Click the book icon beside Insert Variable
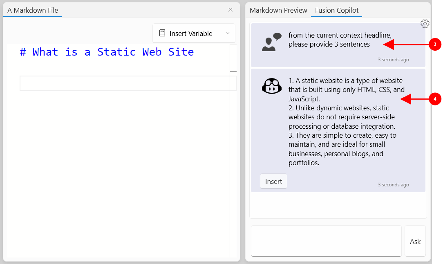The height and width of the screenshot is (264, 443). (x=162, y=34)
